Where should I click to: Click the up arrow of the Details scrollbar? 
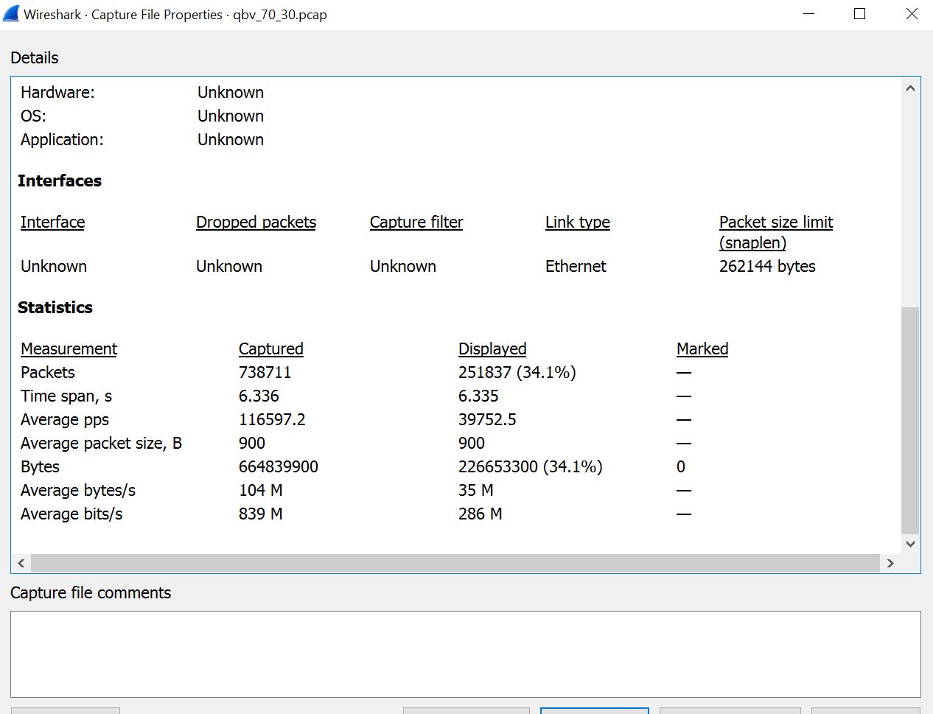point(910,88)
